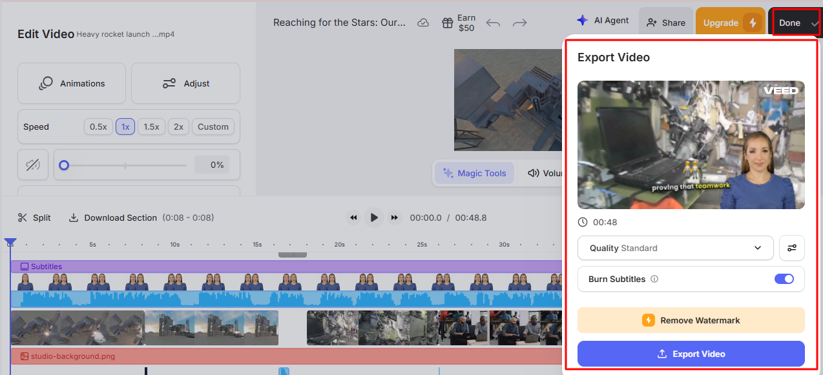Switch to the Animations tab
The width and height of the screenshot is (823, 375).
pos(71,83)
